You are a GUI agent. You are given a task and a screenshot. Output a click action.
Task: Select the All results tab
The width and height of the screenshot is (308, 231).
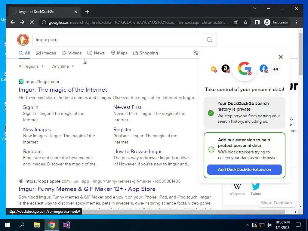(24, 53)
